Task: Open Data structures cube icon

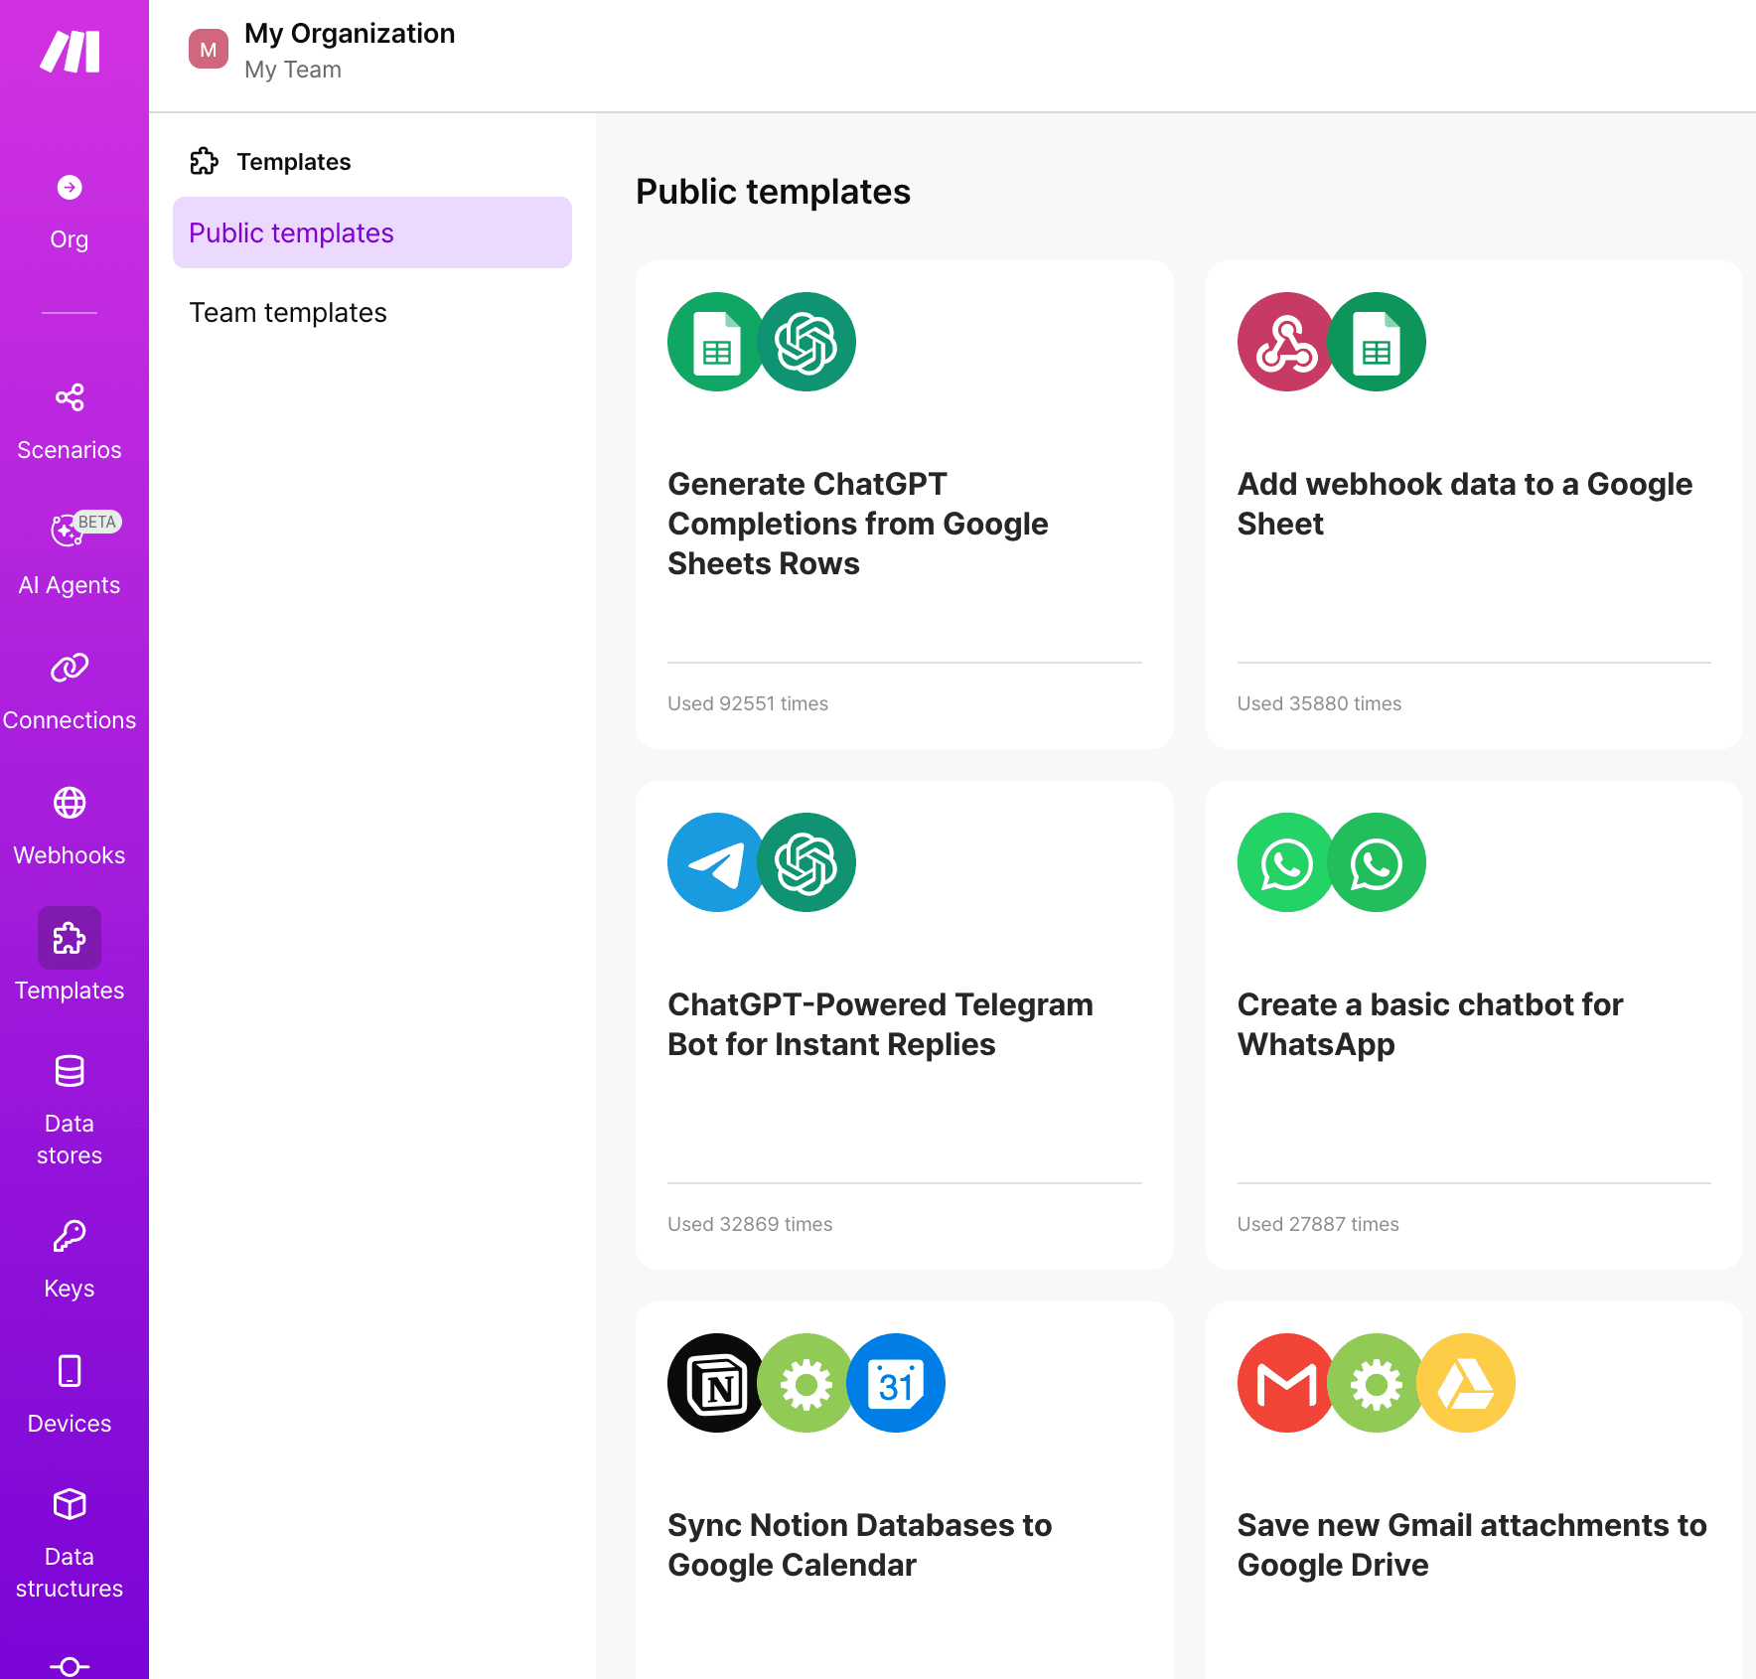Action: tap(70, 1504)
